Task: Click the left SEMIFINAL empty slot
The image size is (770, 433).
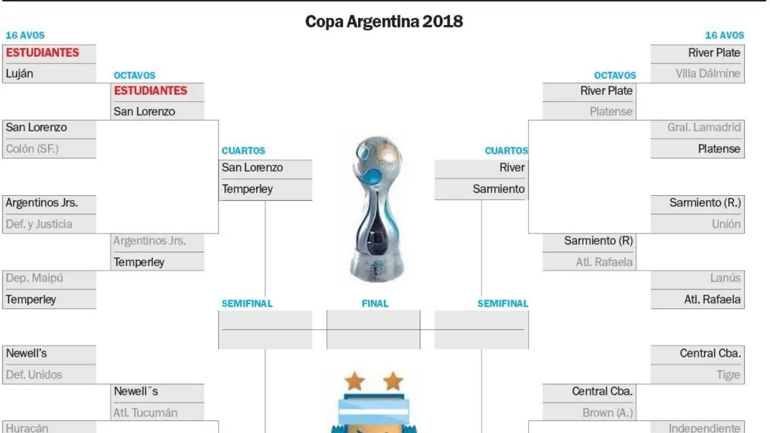Action: point(265,330)
